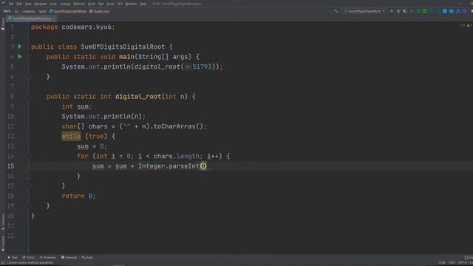Open the Window menu
The width and height of the screenshot is (473, 266).
pos(131,4)
